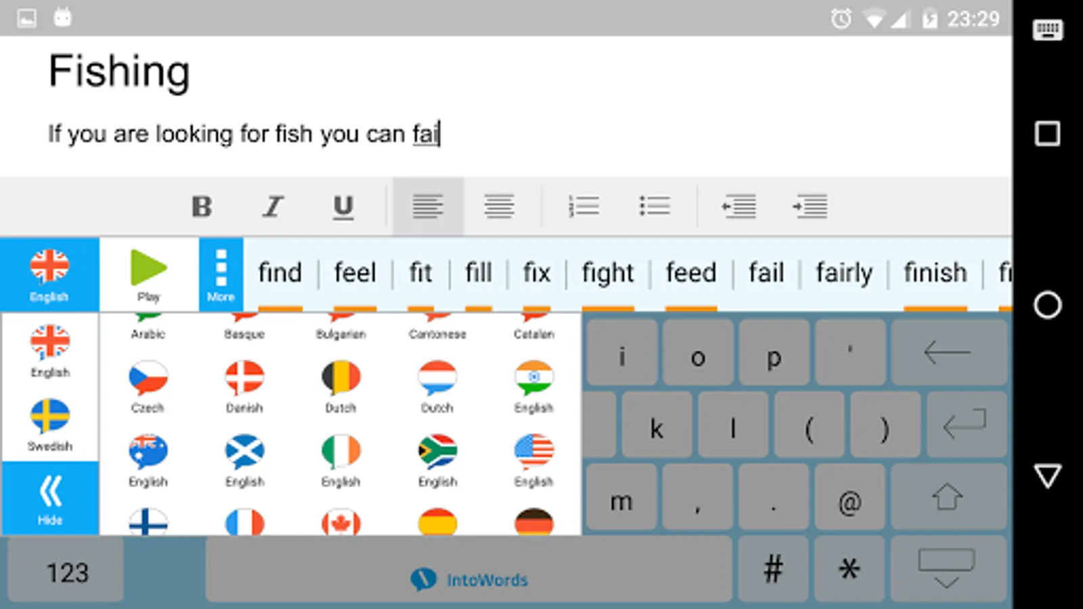This screenshot has height=609, width=1083.
Task: Hide the language panel
Action: coord(50,499)
